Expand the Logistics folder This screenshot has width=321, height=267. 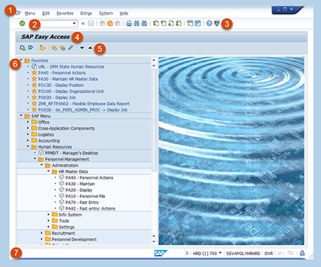28,134
